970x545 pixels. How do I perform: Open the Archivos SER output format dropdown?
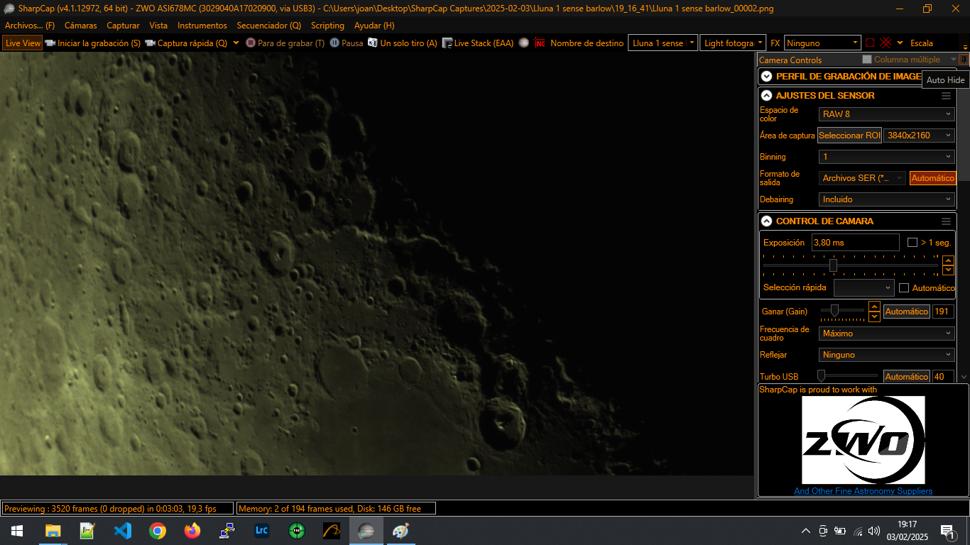tap(863, 178)
